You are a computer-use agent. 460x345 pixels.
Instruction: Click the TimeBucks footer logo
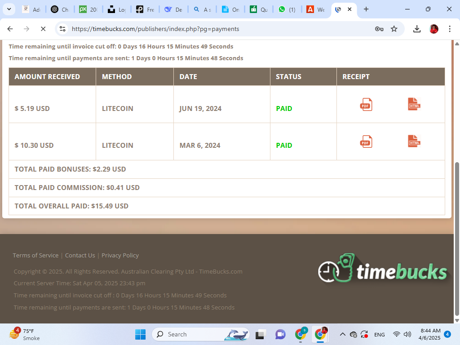tap(383, 270)
